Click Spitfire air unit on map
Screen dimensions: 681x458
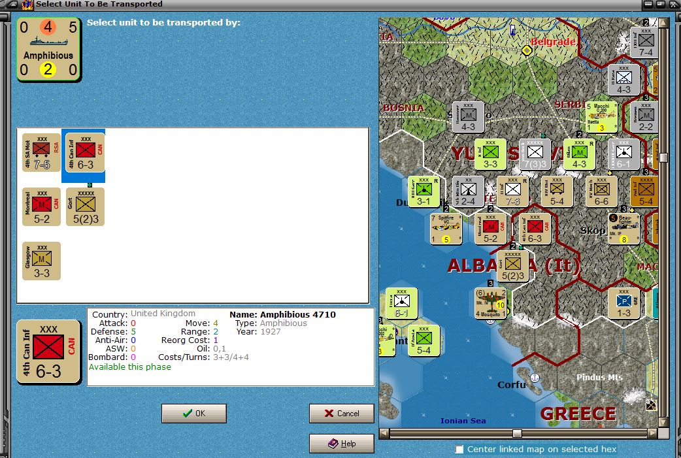(x=446, y=229)
